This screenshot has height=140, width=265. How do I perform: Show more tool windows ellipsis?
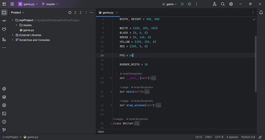[4, 48]
